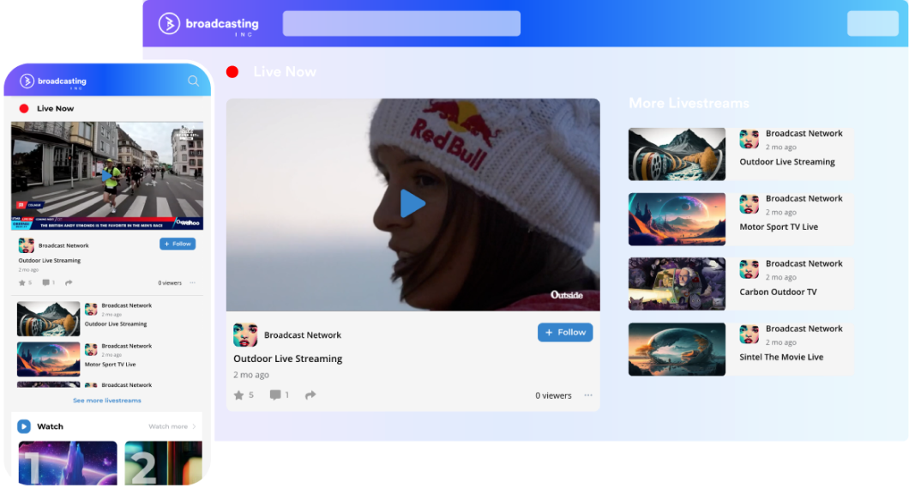This screenshot has width=909, height=489.
Task: Open the mobile Outdoor Live Streaming mountain thumbnail
Action: pos(48,318)
